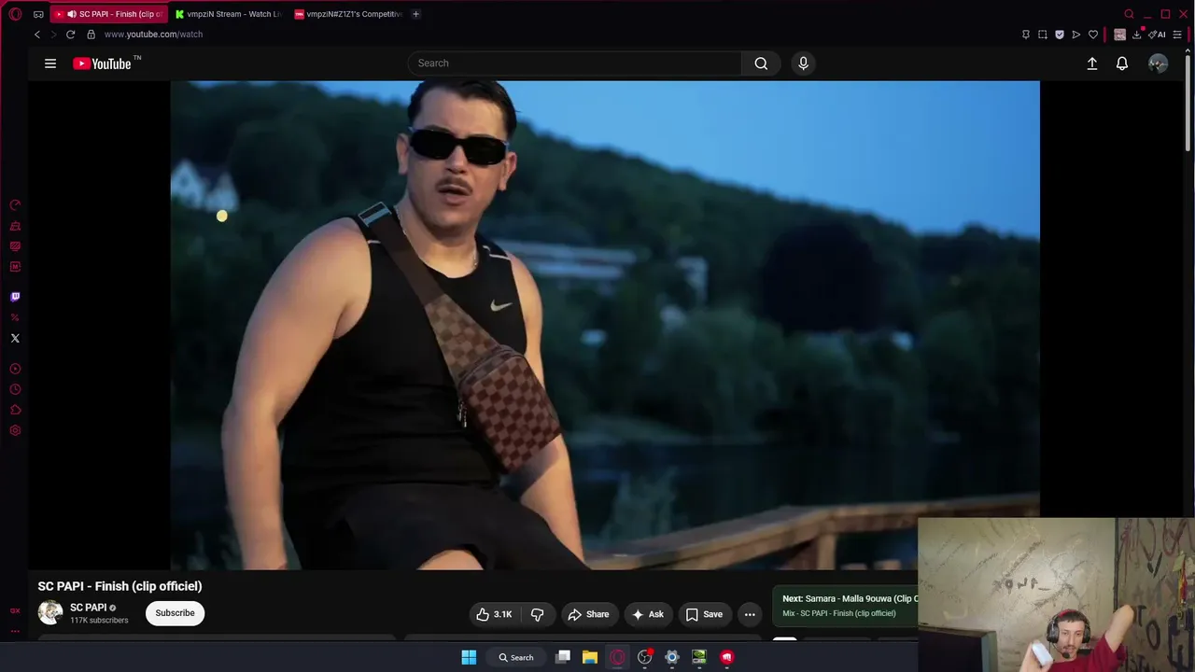
Task: Open the SC PAPI channel avatar
Action: tap(50, 613)
